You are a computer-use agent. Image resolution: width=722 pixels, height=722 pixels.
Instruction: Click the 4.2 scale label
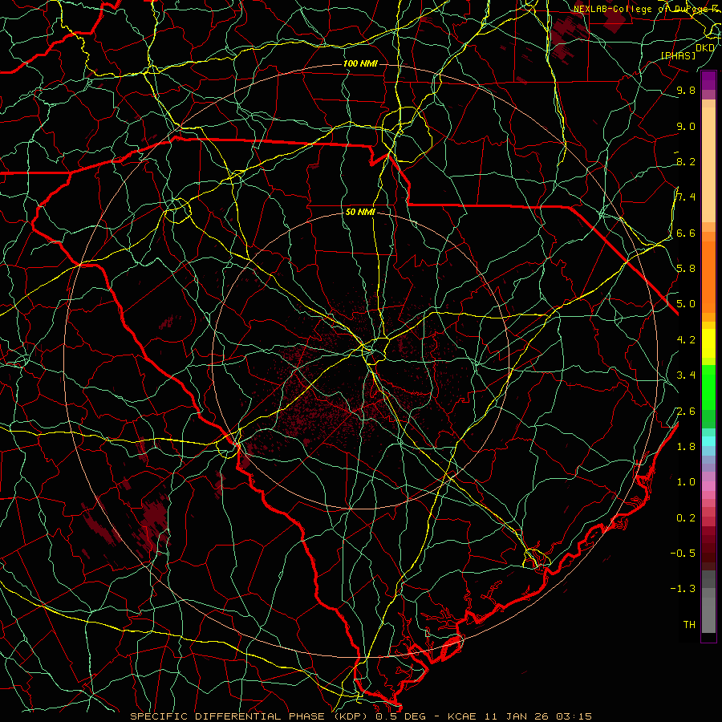(686, 340)
